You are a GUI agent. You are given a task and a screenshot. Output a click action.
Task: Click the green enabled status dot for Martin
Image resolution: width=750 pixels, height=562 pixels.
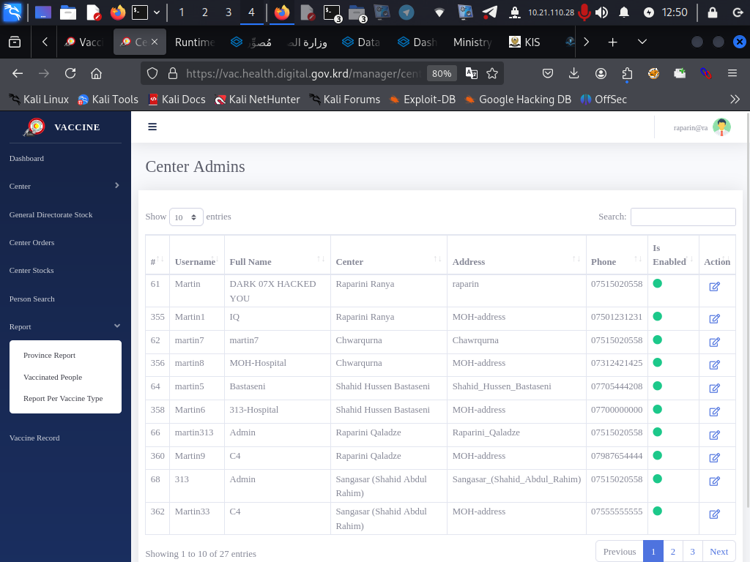point(657,283)
